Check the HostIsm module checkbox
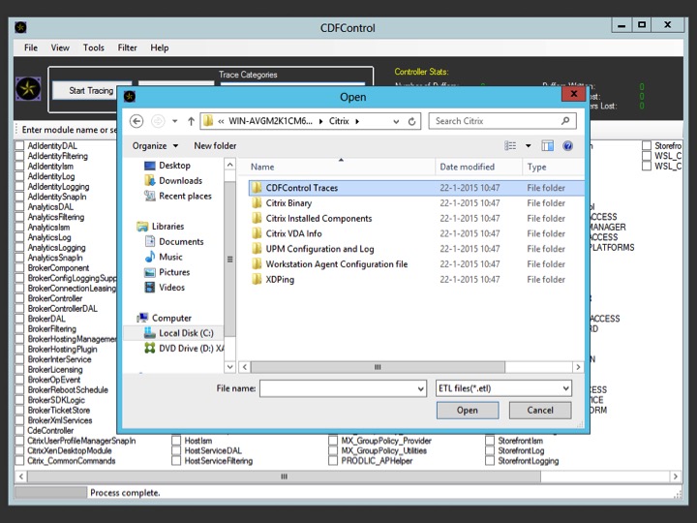This screenshot has width=697, height=523. 176,441
